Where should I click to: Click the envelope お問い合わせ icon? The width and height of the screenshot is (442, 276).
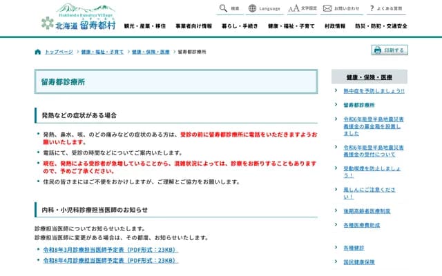(327, 8)
